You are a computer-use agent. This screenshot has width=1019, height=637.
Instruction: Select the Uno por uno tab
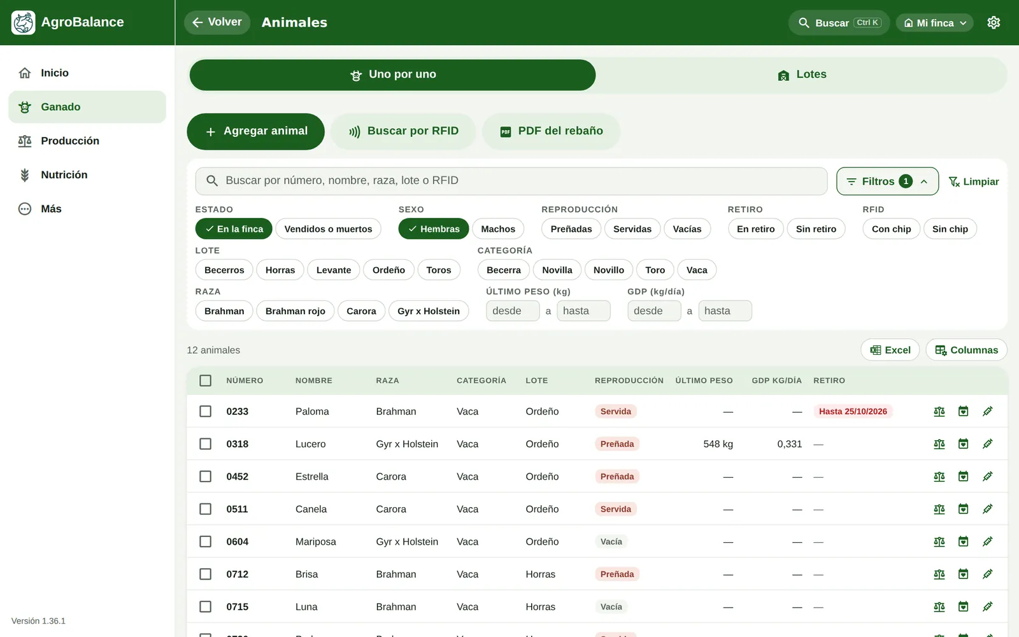click(392, 75)
